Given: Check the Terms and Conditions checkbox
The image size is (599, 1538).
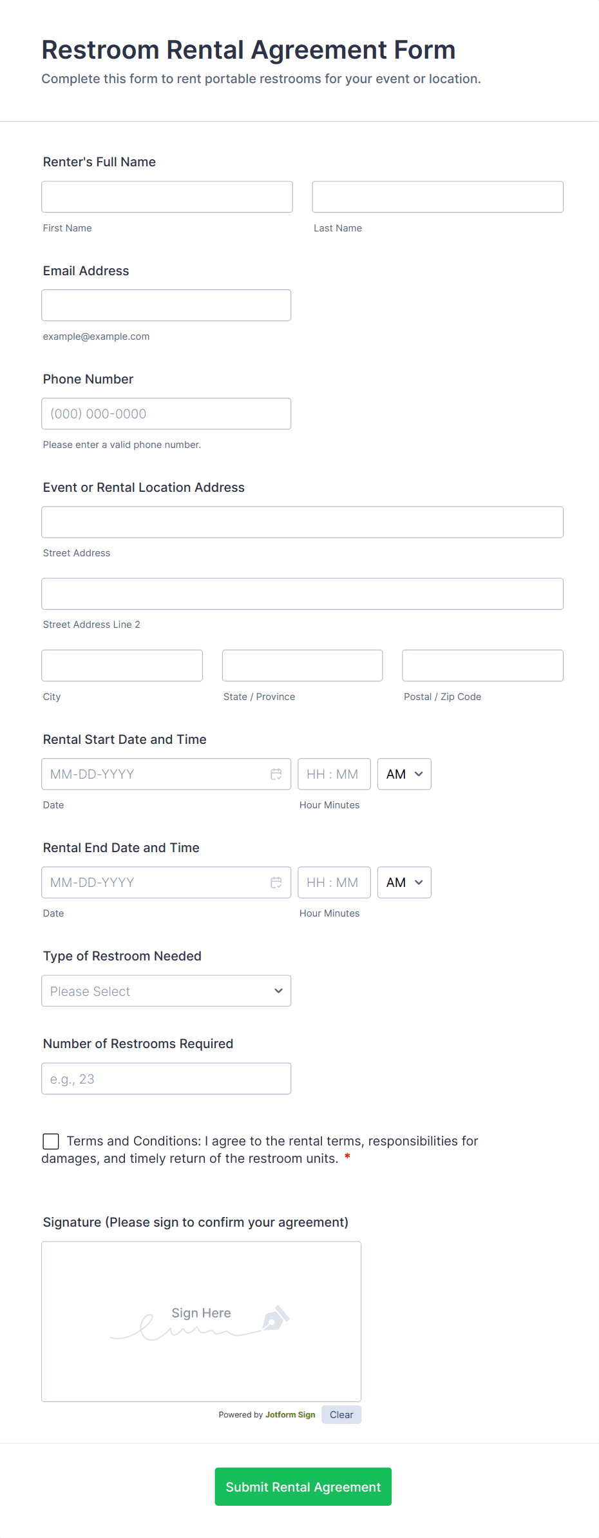Looking at the screenshot, I should point(50,1141).
